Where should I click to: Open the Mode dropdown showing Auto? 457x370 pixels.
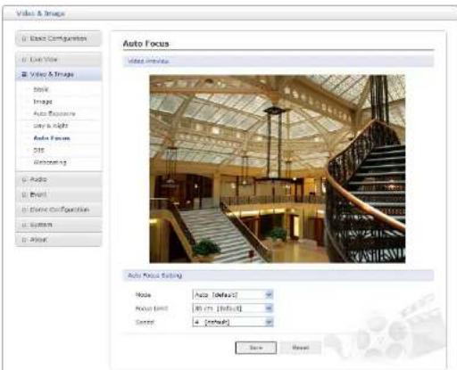[x=233, y=295]
